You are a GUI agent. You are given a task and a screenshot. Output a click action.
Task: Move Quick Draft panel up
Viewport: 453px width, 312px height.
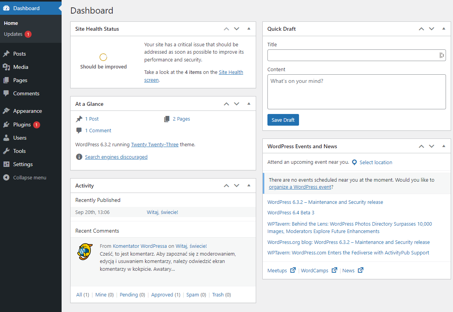click(x=421, y=29)
